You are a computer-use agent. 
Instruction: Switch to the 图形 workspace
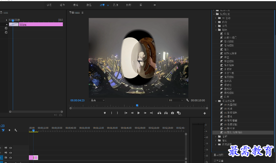click(129, 5)
